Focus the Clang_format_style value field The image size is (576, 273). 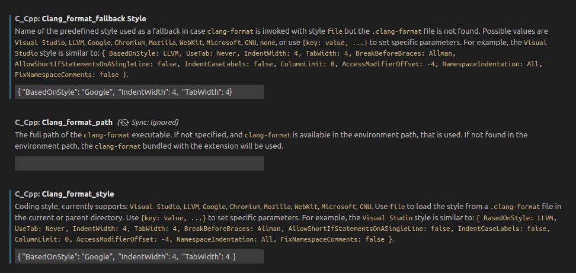click(x=139, y=256)
